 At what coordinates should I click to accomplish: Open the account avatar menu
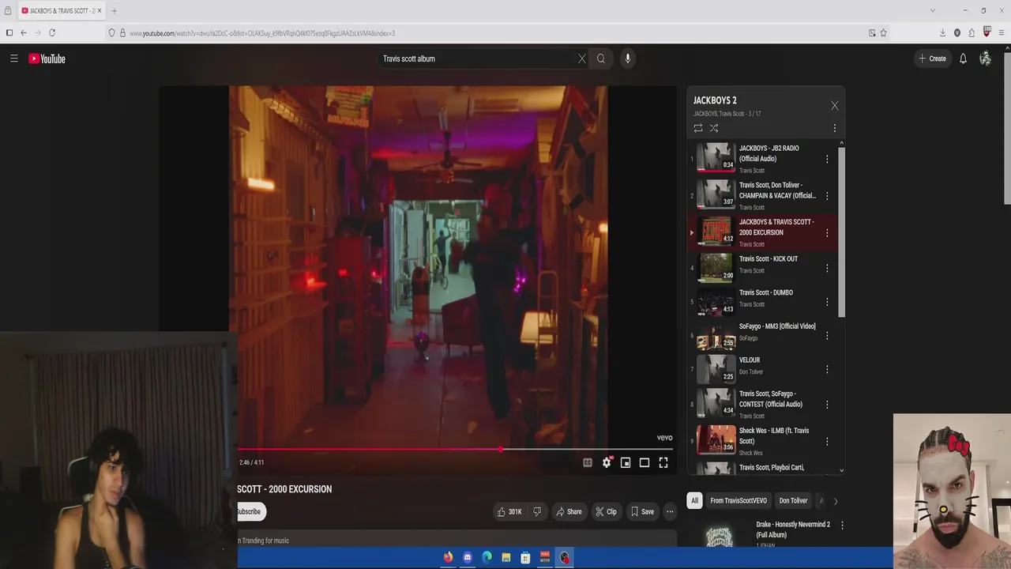[985, 58]
